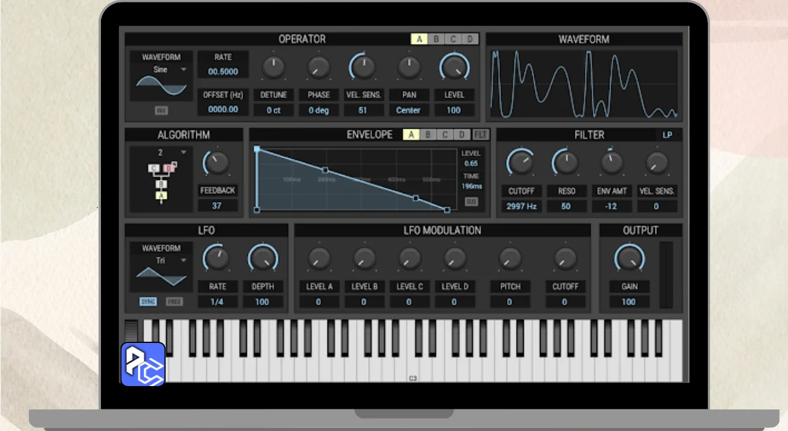Click the LFO Rate knob
The height and width of the screenshot is (431, 788).
(217, 258)
